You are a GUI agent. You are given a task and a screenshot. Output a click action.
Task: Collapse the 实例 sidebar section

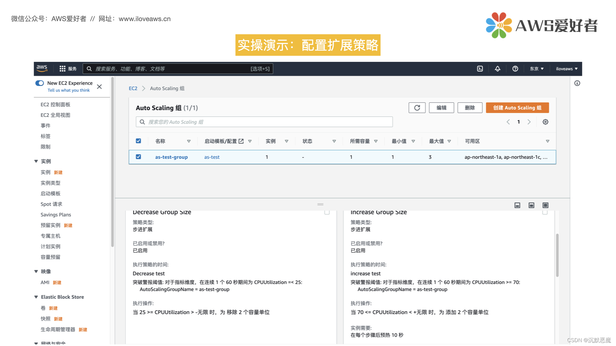coord(36,161)
